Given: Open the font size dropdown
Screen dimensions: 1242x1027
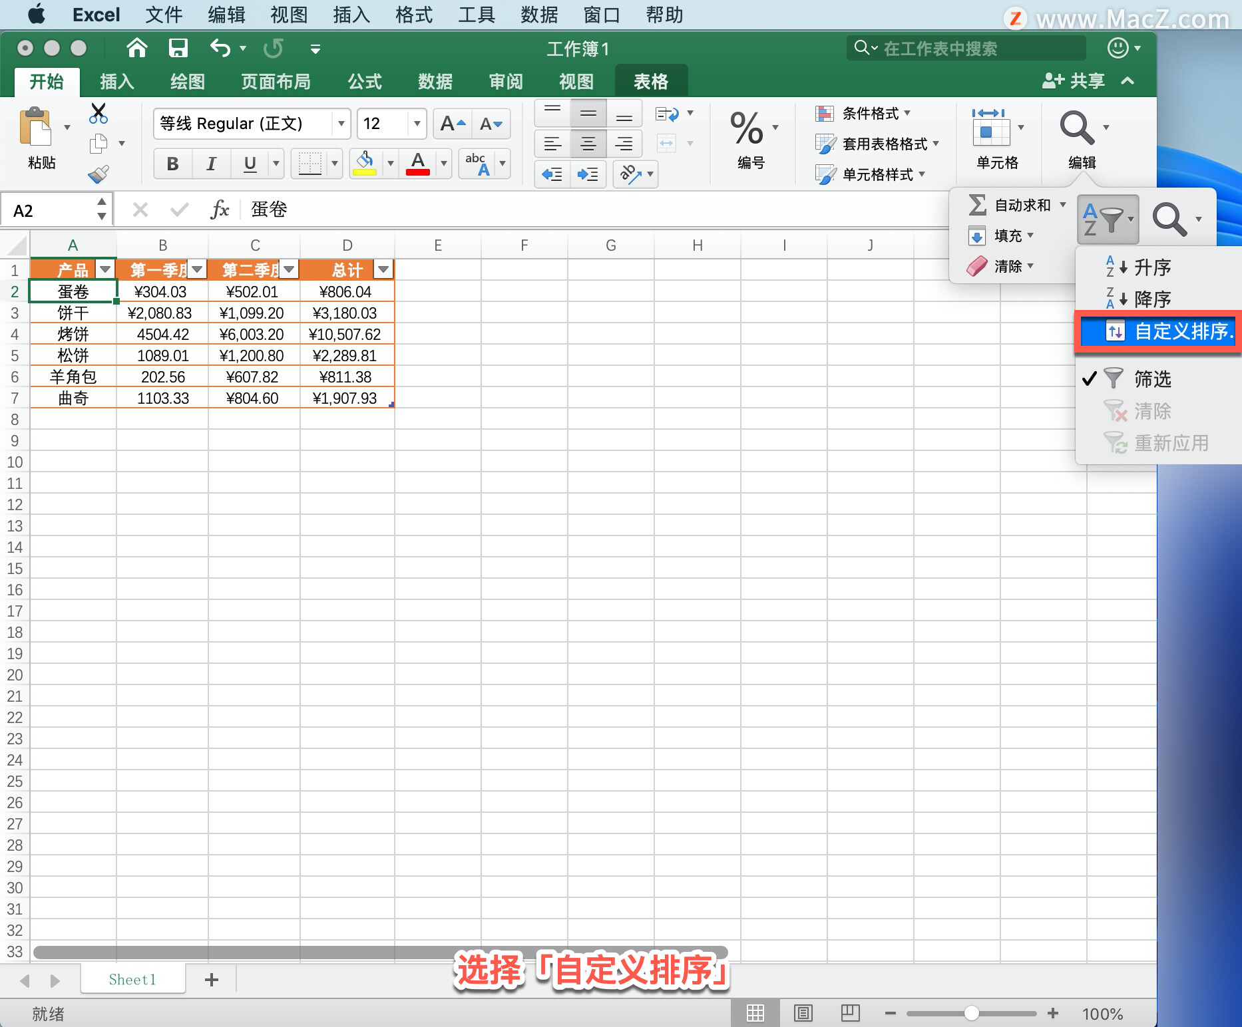Looking at the screenshot, I should coord(417,124).
